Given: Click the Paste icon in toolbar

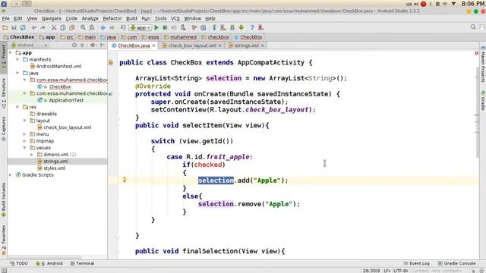Looking at the screenshot, I should (x=72, y=28).
